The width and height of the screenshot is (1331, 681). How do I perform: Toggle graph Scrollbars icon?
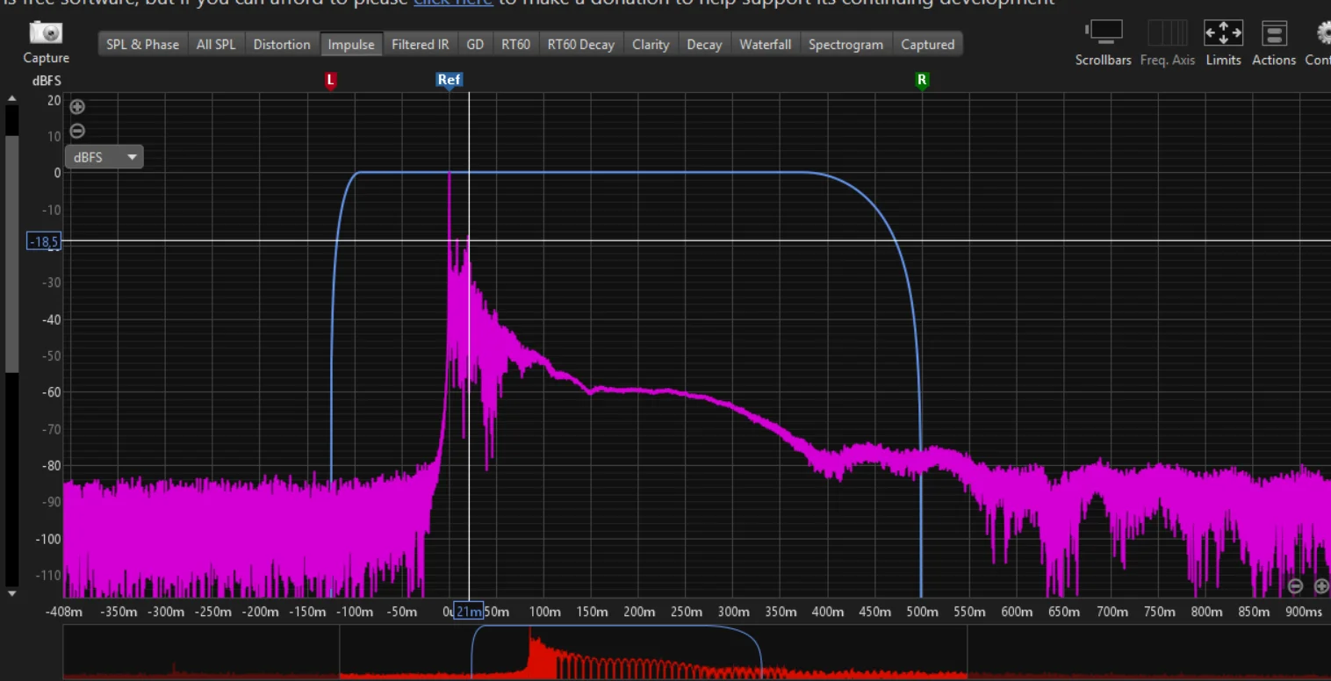[1103, 33]
